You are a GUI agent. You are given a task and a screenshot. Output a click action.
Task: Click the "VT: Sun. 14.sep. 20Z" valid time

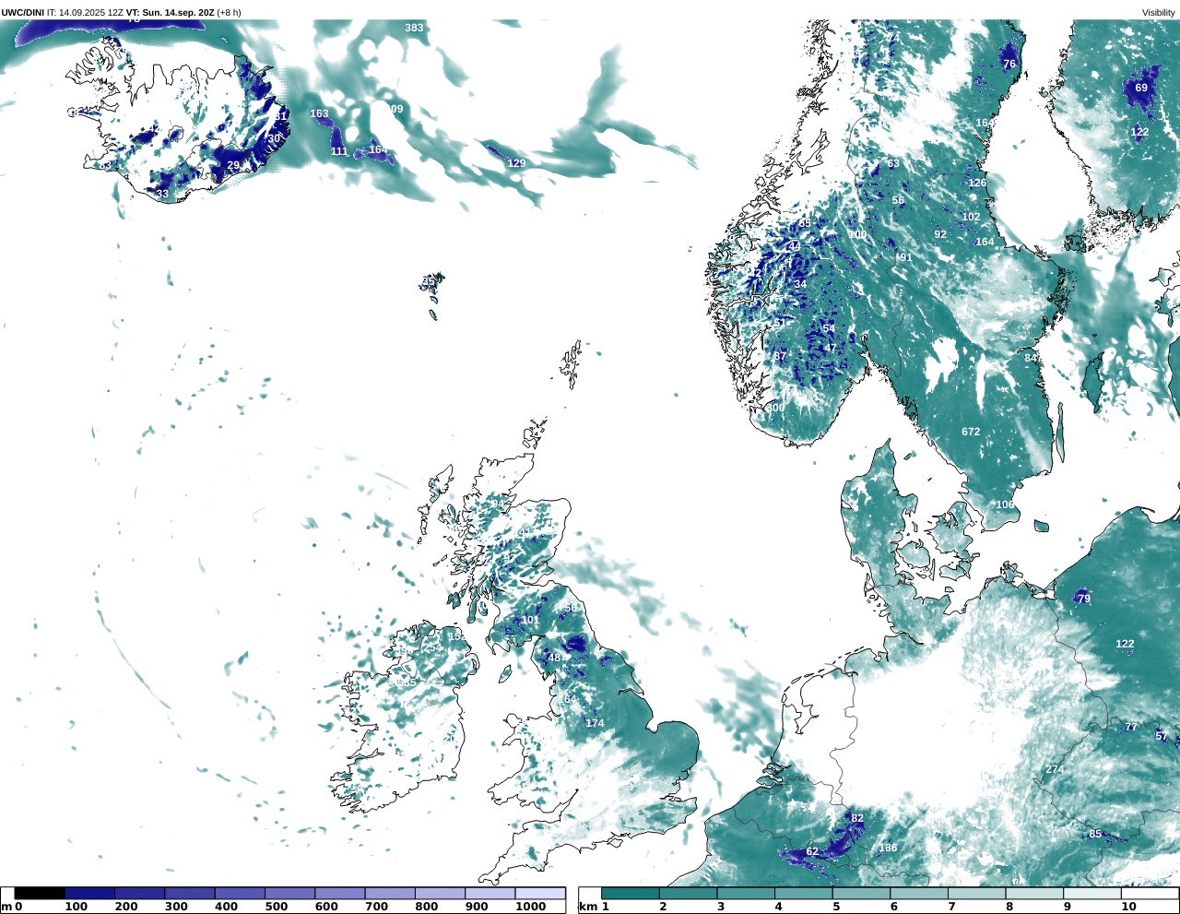(x=170, y=13)
